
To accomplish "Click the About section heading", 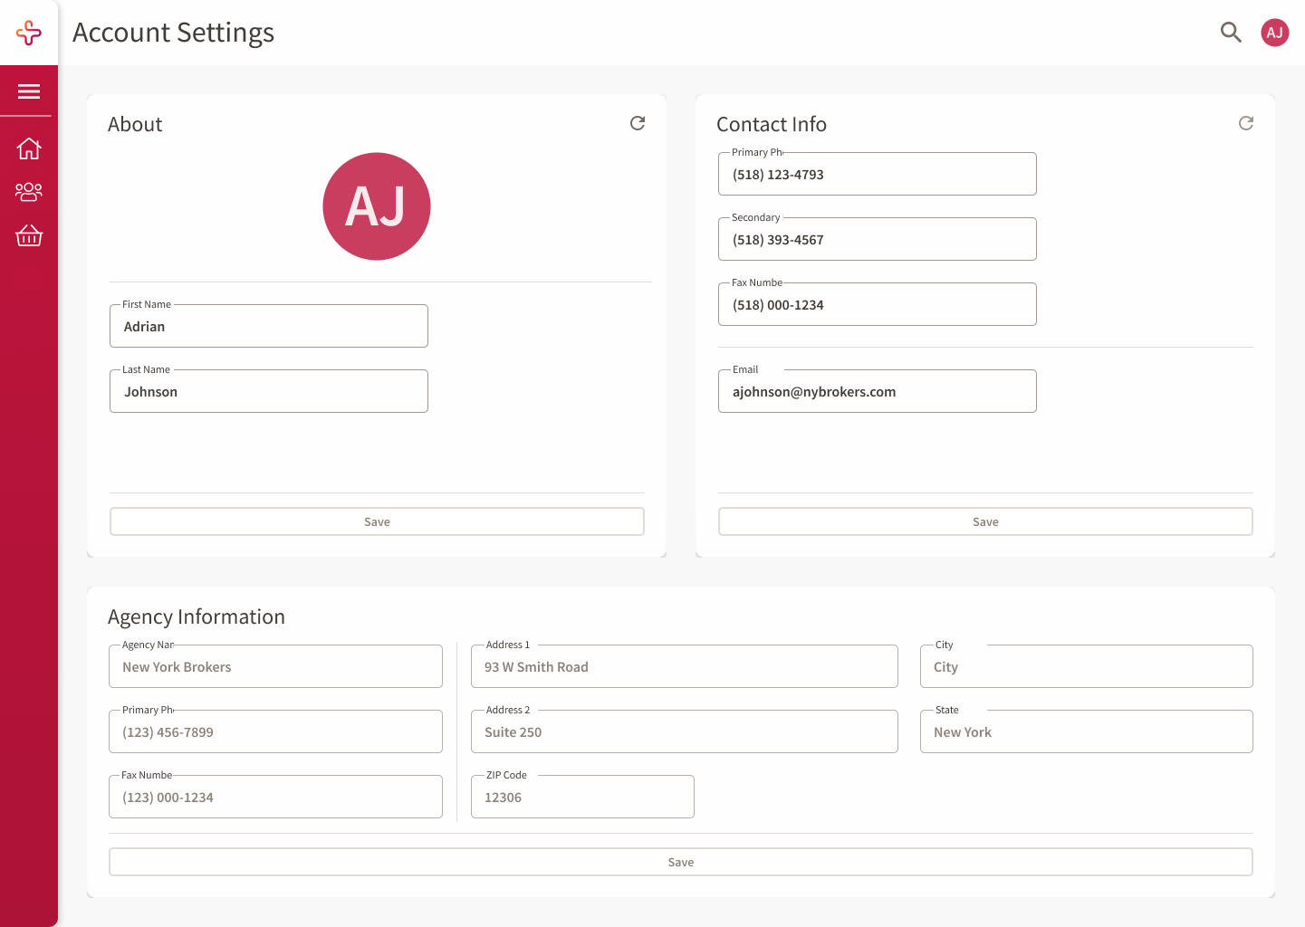I will 135,124.
